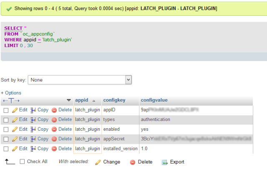Viewport: 267px width, 171px height.
Task: Click the Delete link for types row
Action: pyautogui.click(x=65, y=120)
